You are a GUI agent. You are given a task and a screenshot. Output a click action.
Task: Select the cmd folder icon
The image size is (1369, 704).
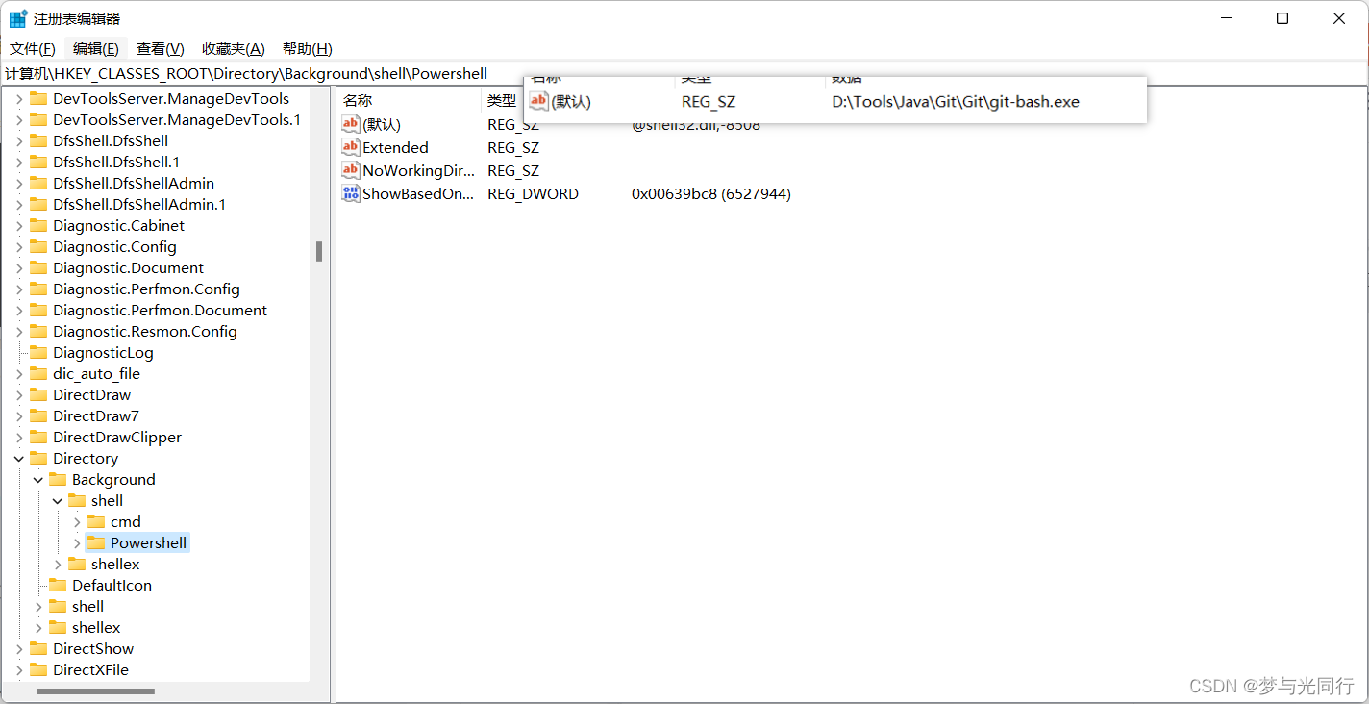tap(96, 521)
